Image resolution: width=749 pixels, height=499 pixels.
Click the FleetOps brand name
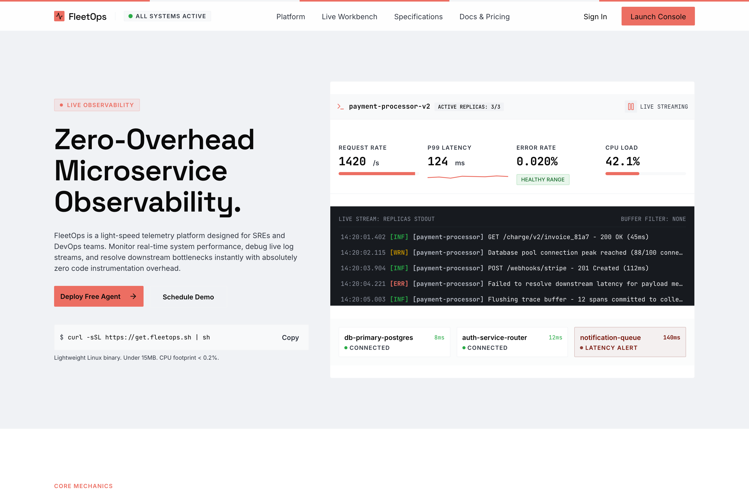pos(88,17)
